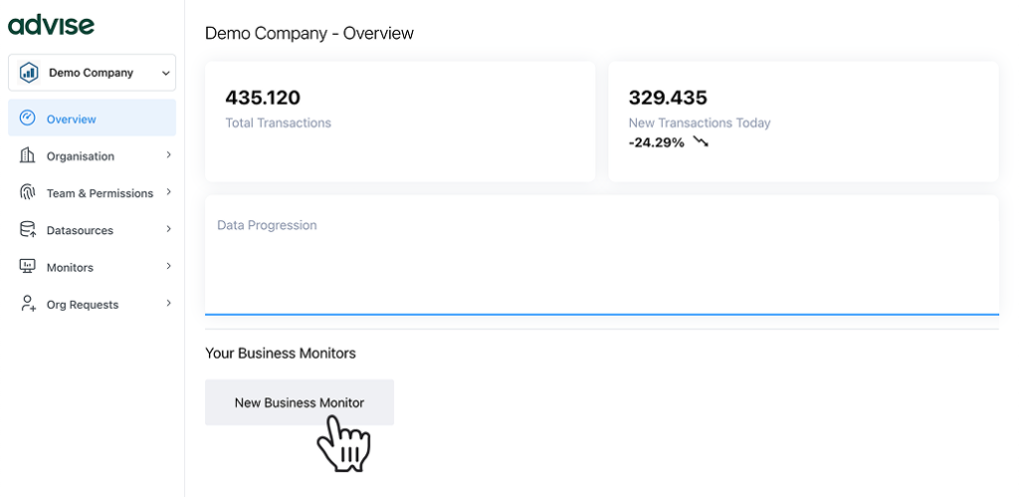The image size is (1019, 497).
Task: Click the downward trend arrow icon
Action: 701,142
